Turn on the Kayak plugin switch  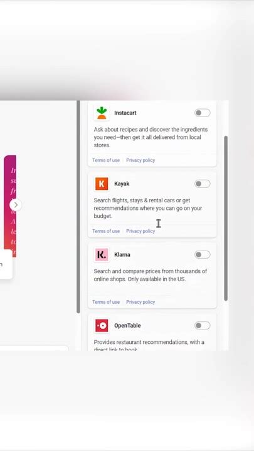point(202,184)
